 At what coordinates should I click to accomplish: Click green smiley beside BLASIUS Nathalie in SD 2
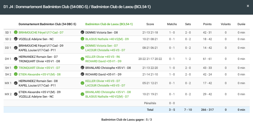(82, 39)
